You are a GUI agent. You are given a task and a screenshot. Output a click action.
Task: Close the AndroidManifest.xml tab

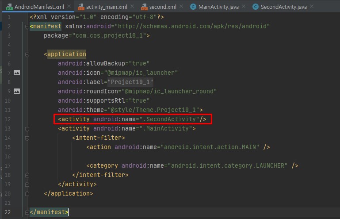click(69, 7)
